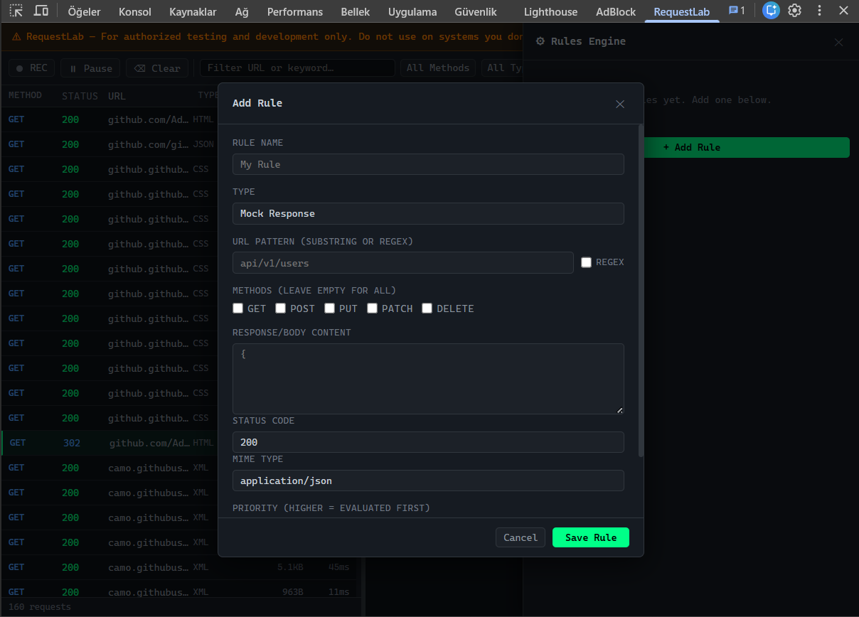Click the Clear requests button

[x=157, y=68]
